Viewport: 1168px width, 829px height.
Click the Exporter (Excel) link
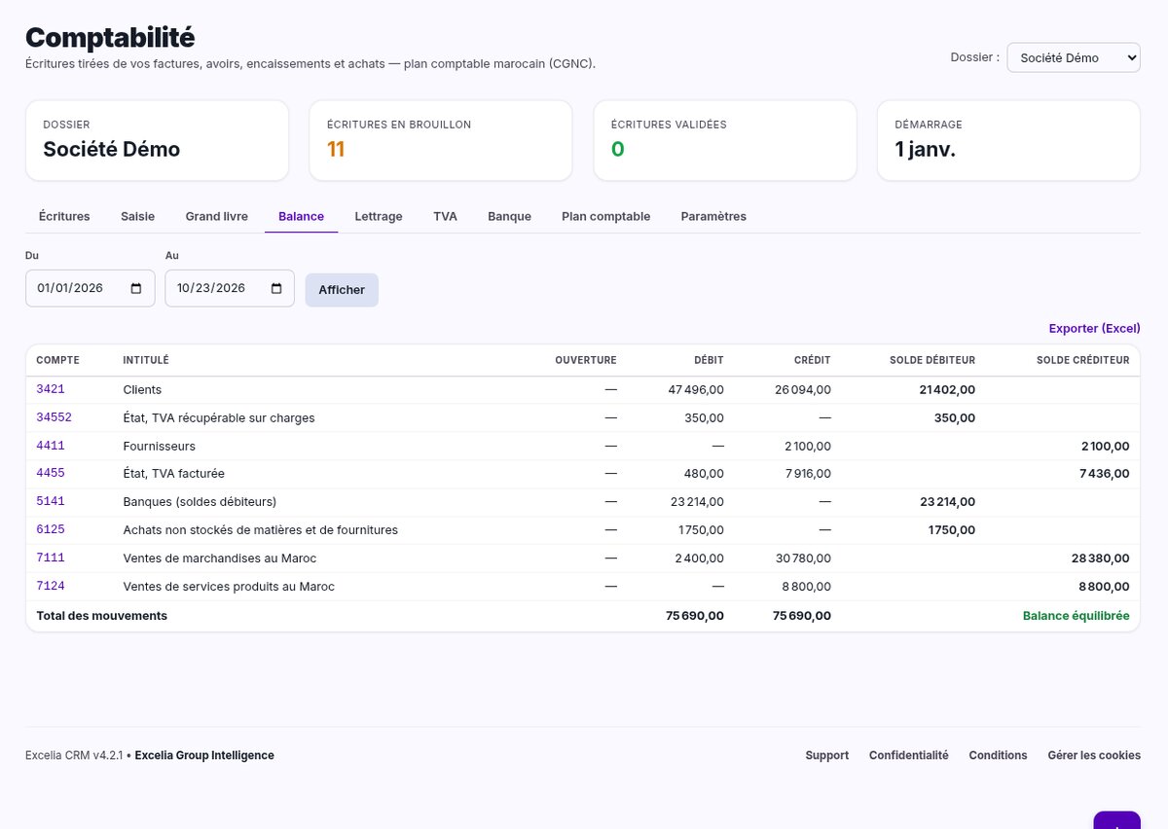point(1094,329)
